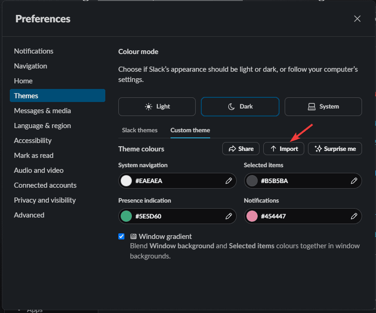The width and height of the screenshot is (376, 313).
Task: Share the custom theme colours
Action: [241, 149]
